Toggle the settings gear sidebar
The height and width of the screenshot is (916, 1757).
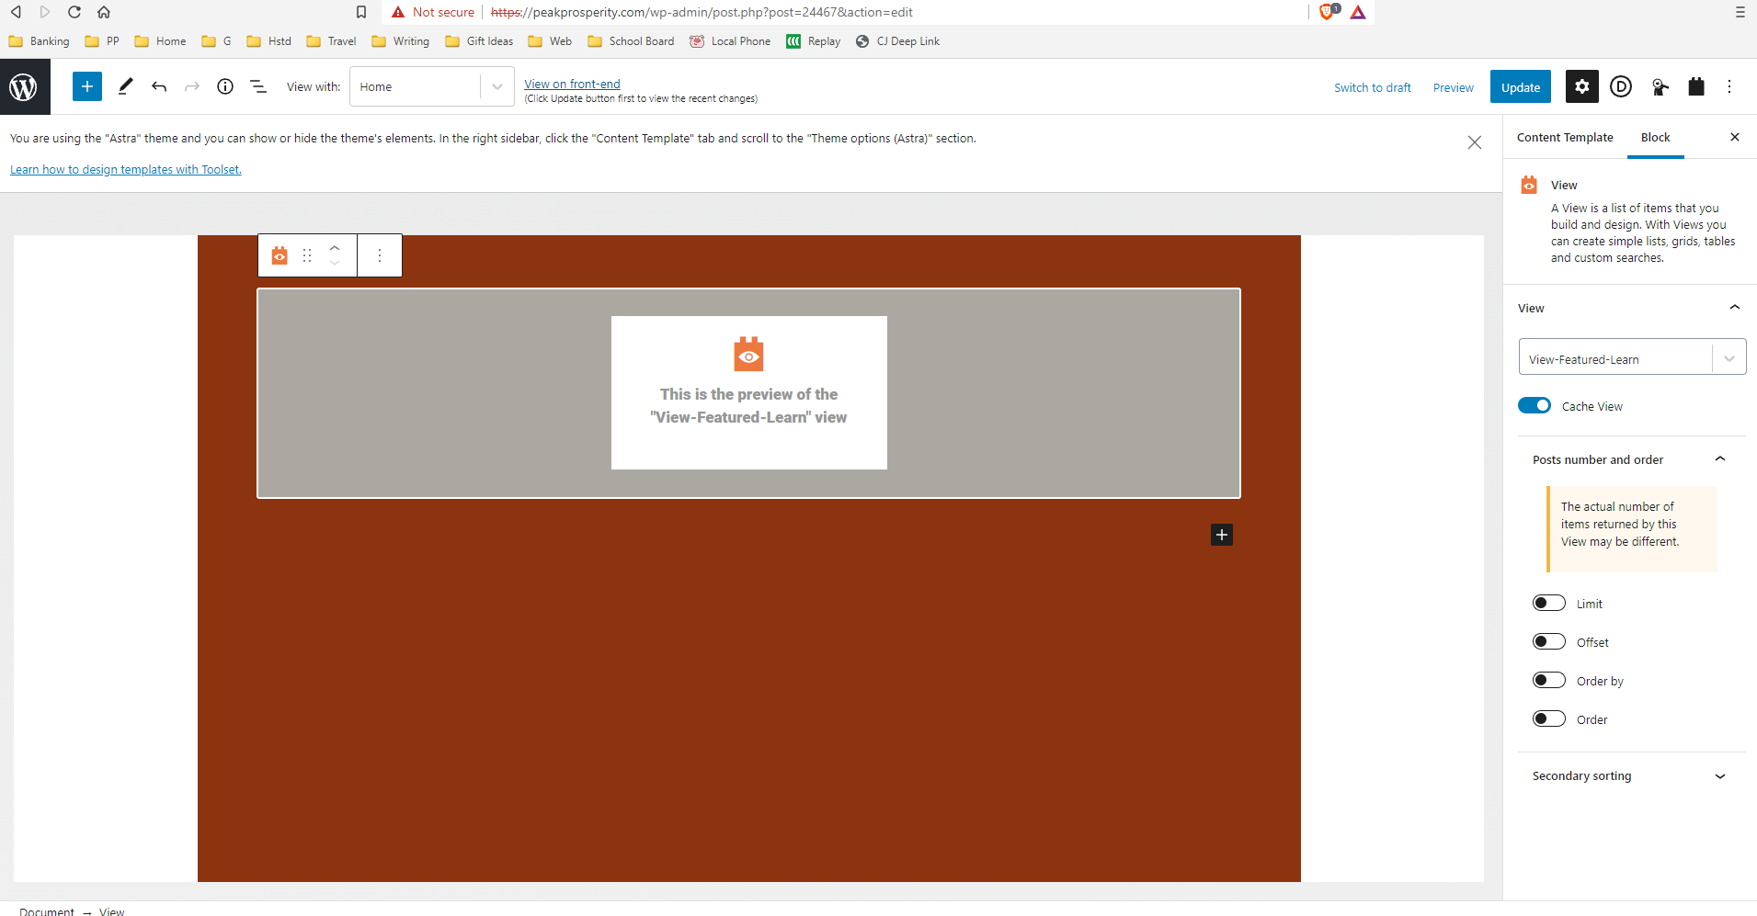click(x=1581, y=86)
